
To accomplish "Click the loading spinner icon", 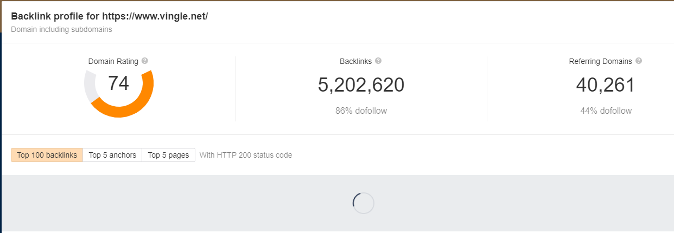I will coord(363,203).
